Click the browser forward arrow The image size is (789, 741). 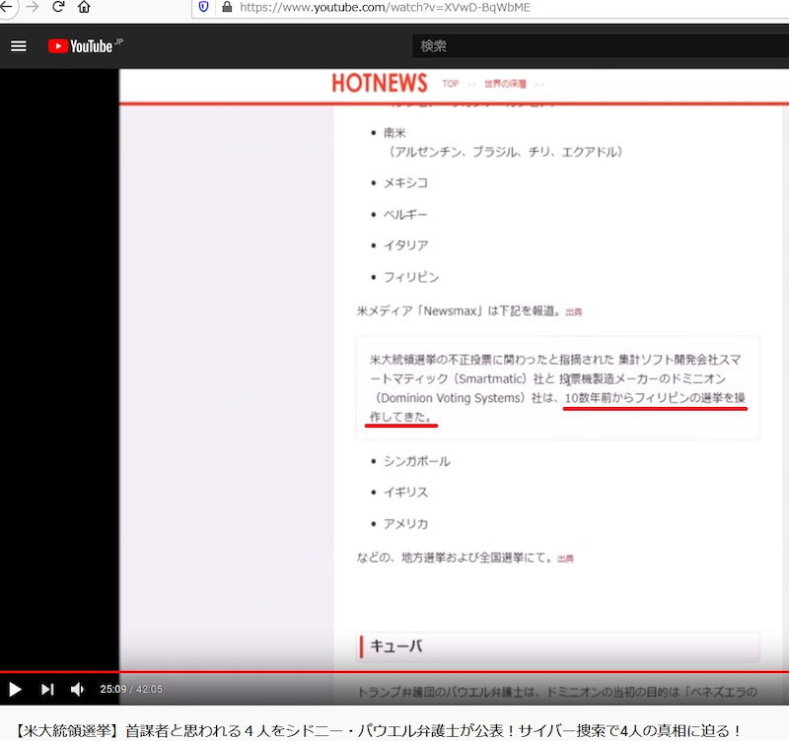[x=33, y=7]
